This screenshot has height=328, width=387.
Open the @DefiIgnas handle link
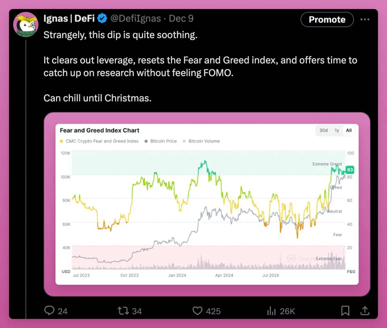[x=135, y=18]
